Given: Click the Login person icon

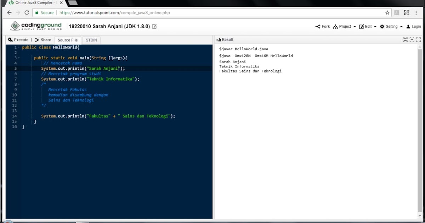Looking at the screenshot, I should tap(408, 26).
